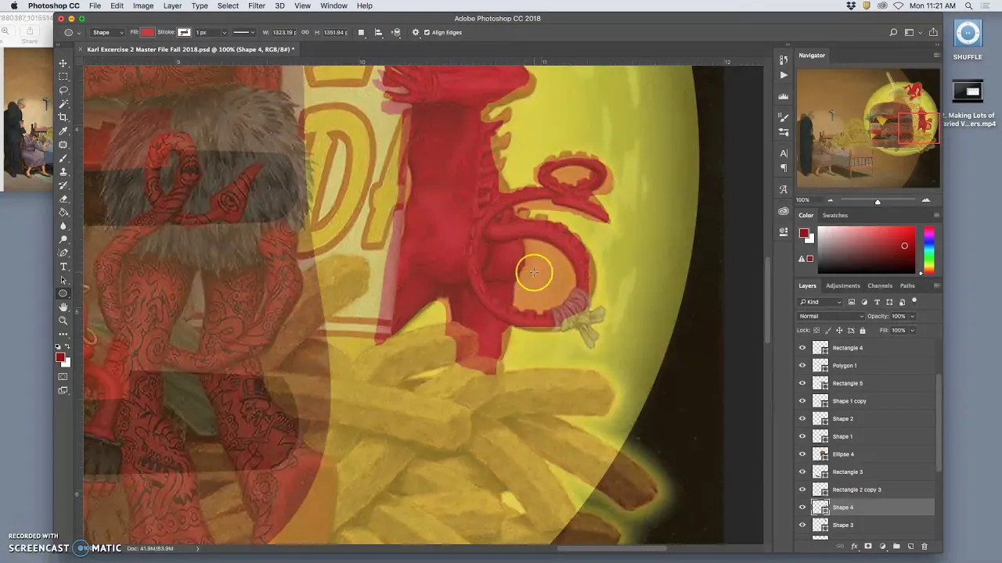Open the Creative Cloud Libraries panel icon
The height and width of the screenshot is (563, 1002).
[x=784, y=211]
